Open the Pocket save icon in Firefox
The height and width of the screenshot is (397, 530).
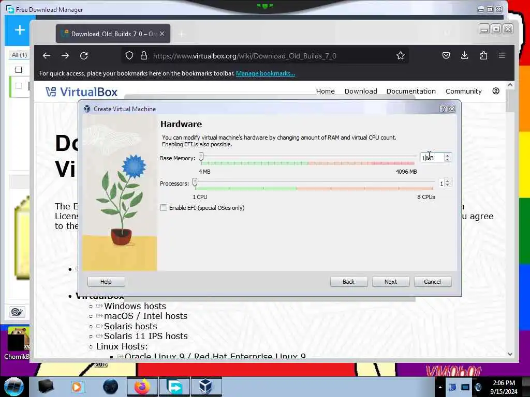click(446, 55)
